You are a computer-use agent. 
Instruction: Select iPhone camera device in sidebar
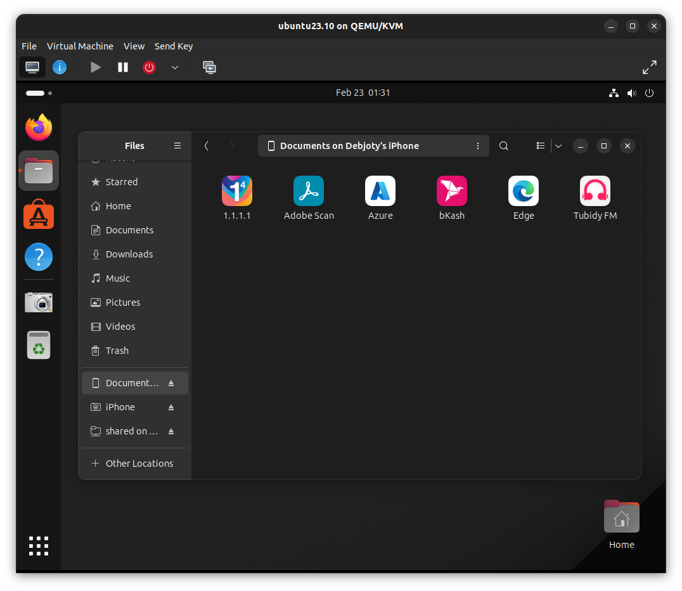(x=135, y=407)
